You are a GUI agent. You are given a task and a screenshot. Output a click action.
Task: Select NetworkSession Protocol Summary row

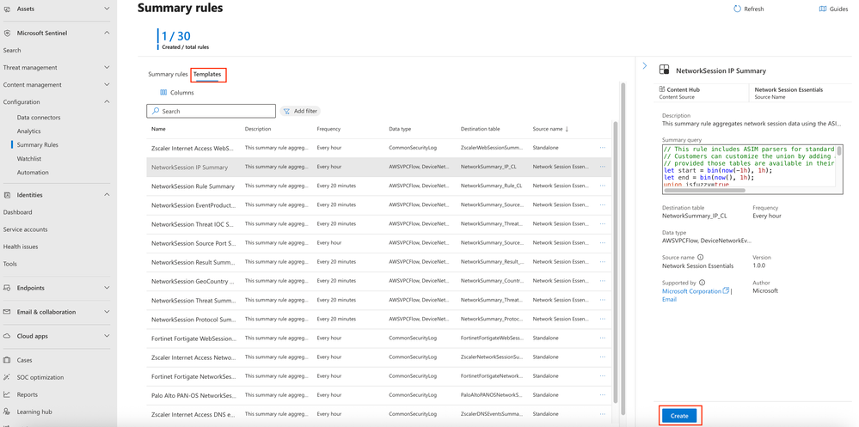click(378, 319)
